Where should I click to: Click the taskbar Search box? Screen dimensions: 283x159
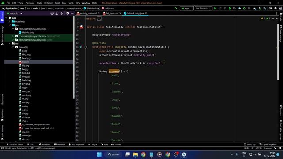pyautogui.click(x=114, y=155)
